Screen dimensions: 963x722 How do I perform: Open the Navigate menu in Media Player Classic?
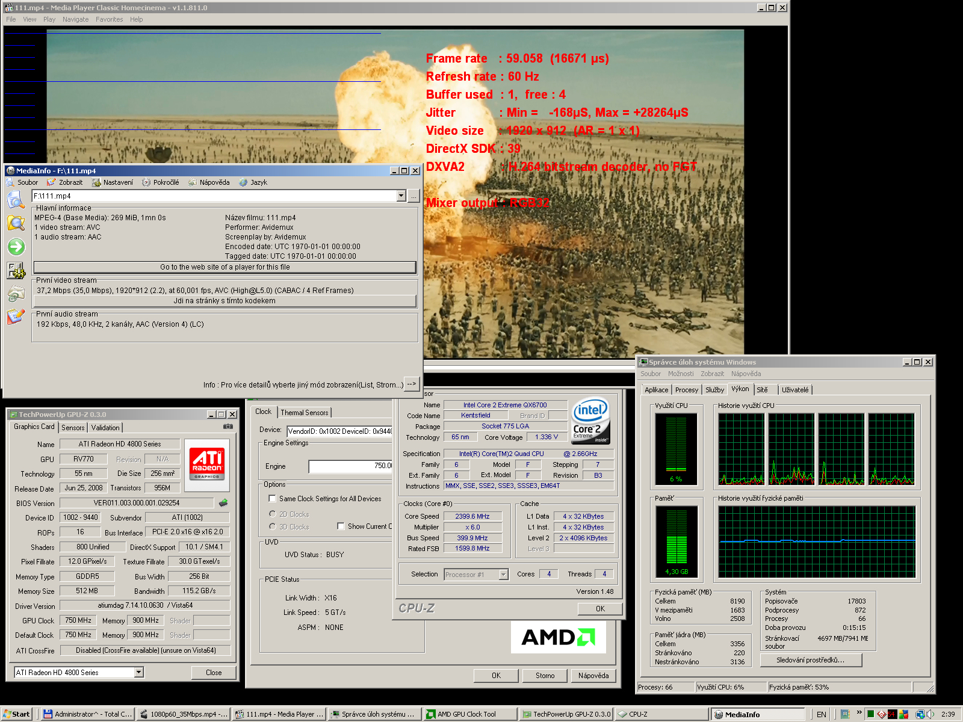click(x=75, y=19)
